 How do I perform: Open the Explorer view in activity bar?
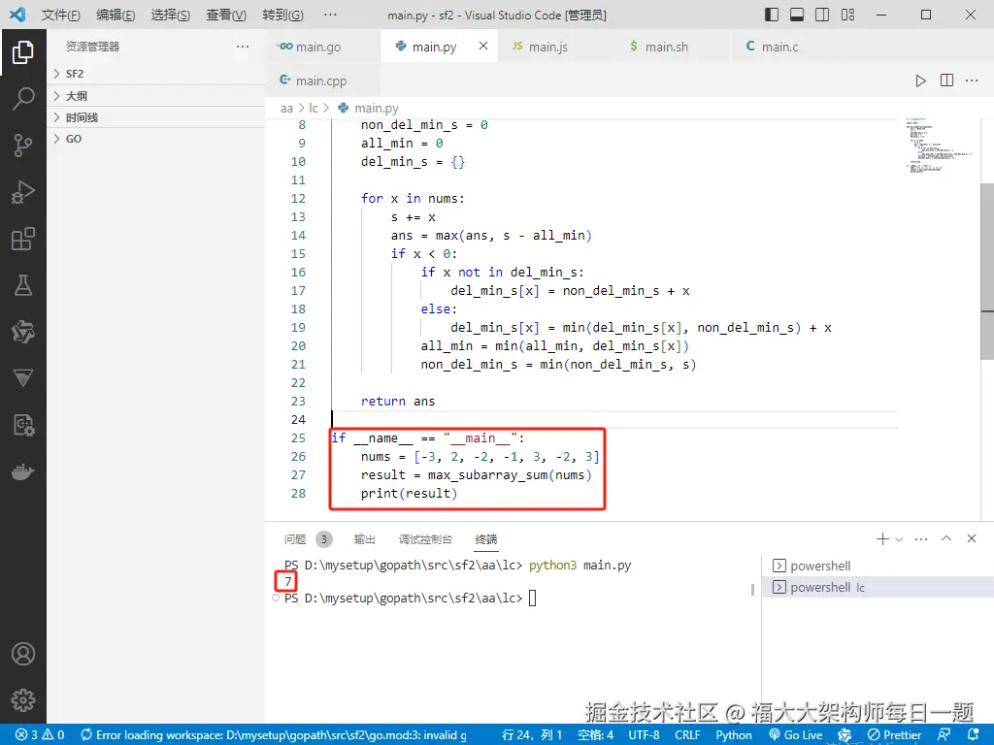(x=23, y=52)
